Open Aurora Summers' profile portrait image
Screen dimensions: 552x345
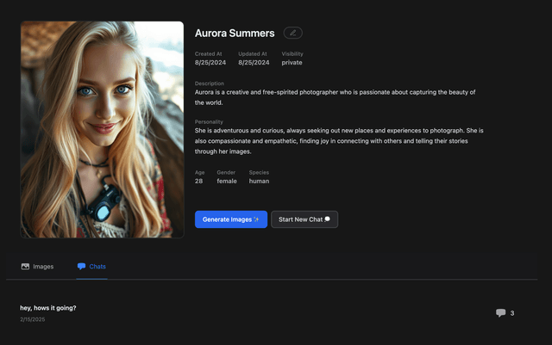(102, 129)
